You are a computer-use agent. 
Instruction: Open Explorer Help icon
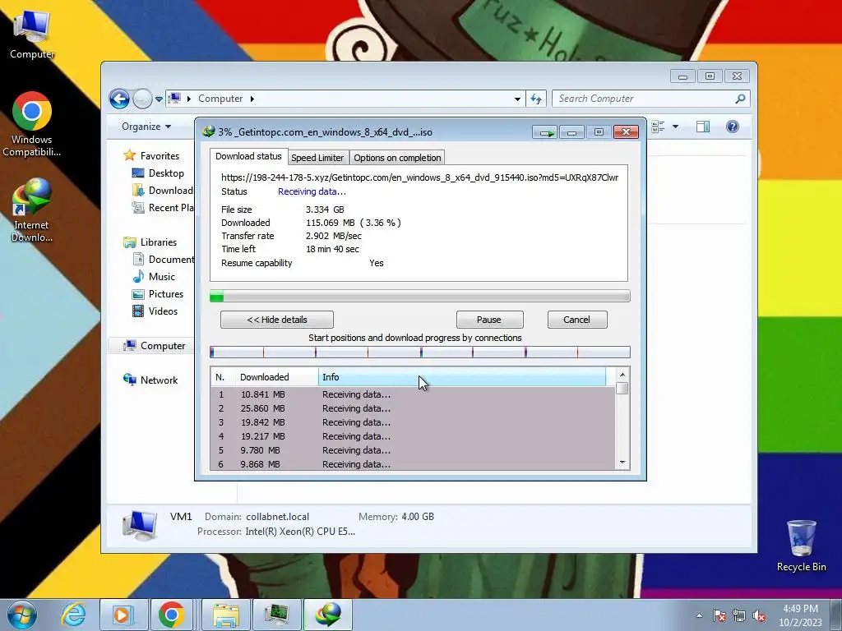pyautogui.click(x=733, y=127)
